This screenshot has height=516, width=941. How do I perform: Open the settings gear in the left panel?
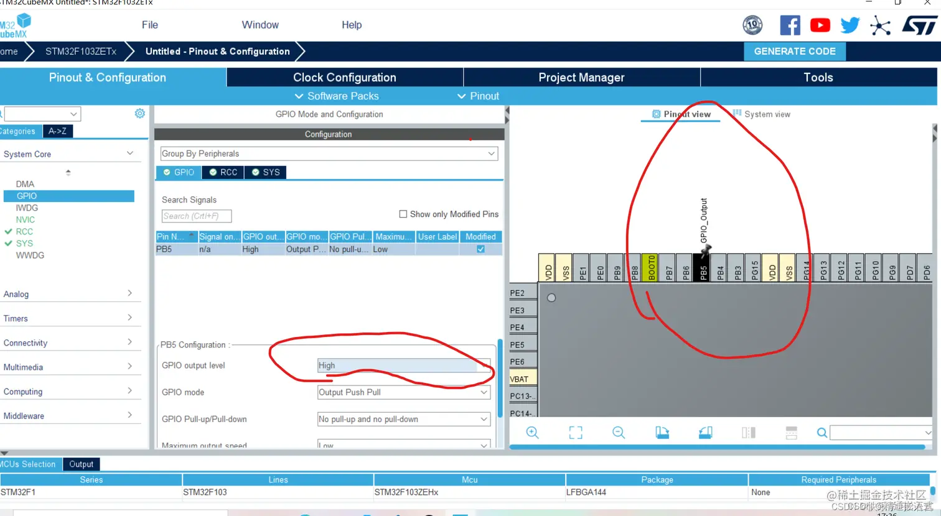pyautogui.click(x=140, y=113)
